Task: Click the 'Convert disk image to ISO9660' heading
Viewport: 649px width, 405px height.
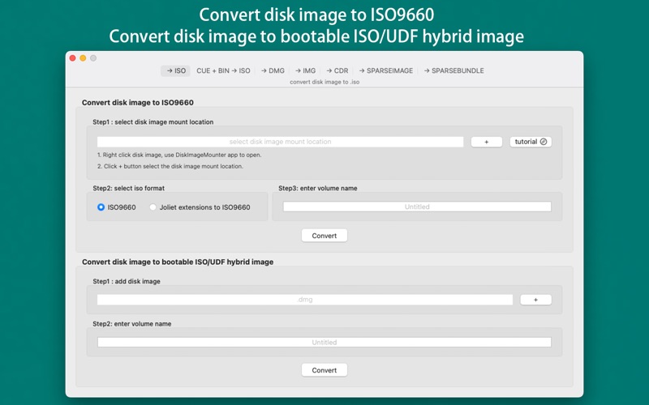Action: [137, 103]
